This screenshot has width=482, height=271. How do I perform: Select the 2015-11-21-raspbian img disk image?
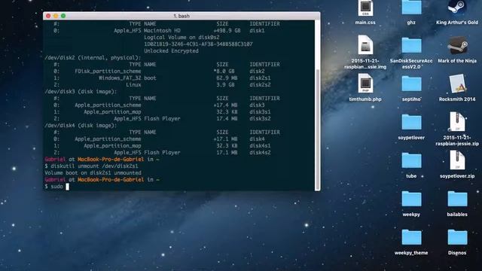(365, 45)
